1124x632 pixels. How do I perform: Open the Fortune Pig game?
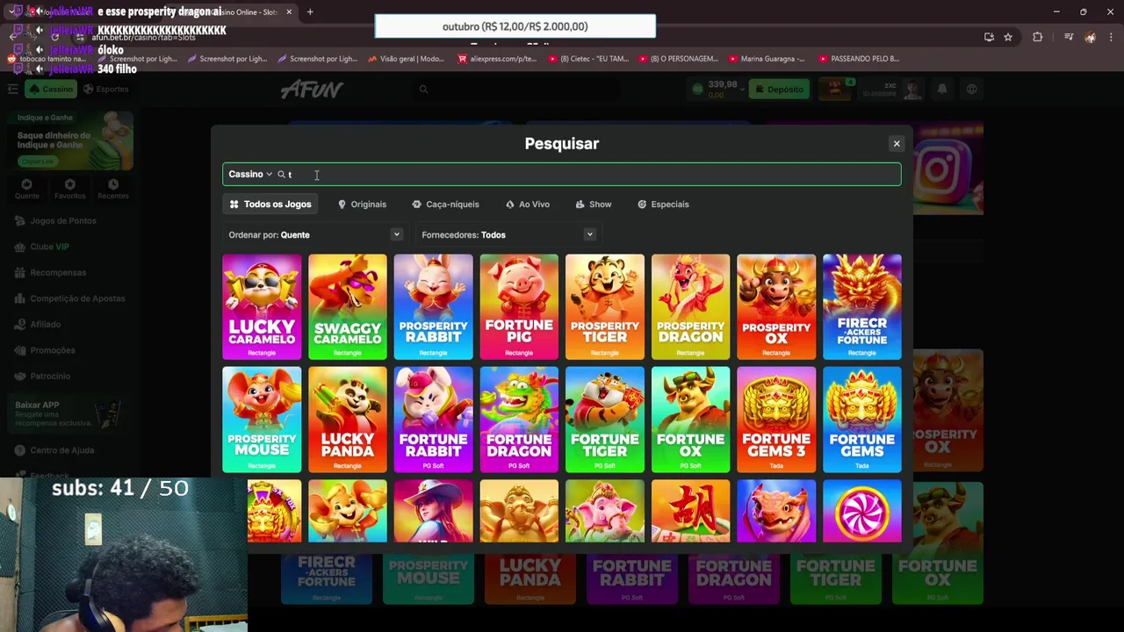pyautogui.click(x=519, y=306)
